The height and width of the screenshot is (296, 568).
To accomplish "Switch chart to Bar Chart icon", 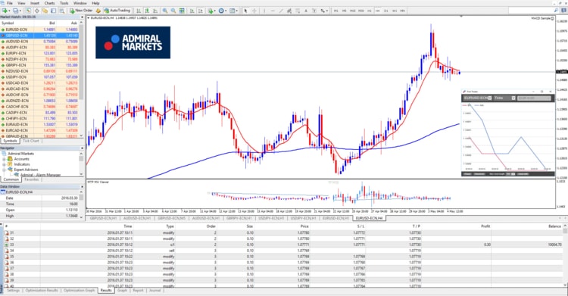I will click(x=139, y=11).
